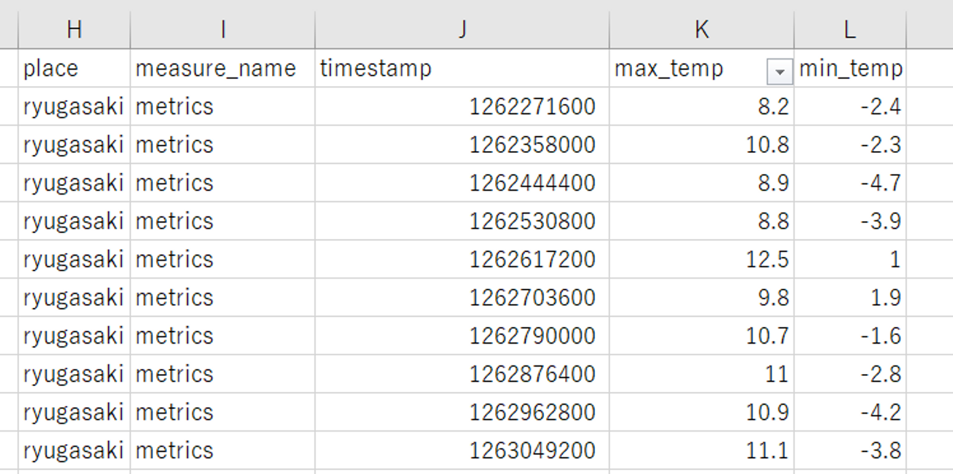
Task: Select timestamp cell 1262530800
Action: (x=462, y=221)
